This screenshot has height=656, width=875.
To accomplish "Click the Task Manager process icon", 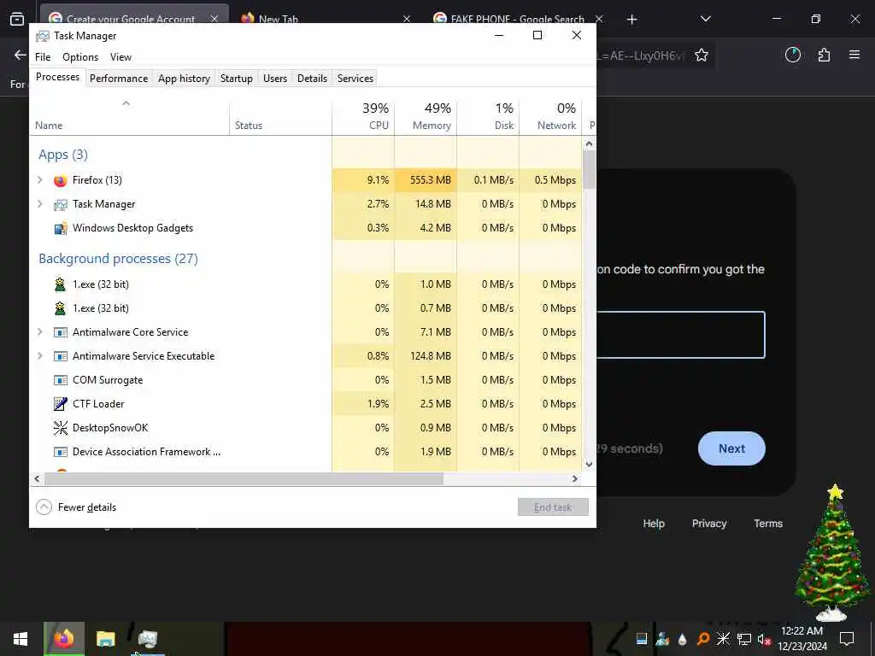I will pos(61,205).
